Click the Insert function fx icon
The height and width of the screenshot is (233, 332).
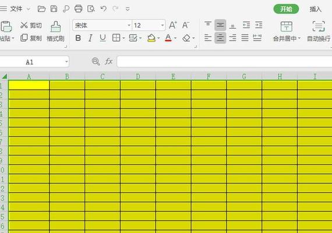click(108, 61)
